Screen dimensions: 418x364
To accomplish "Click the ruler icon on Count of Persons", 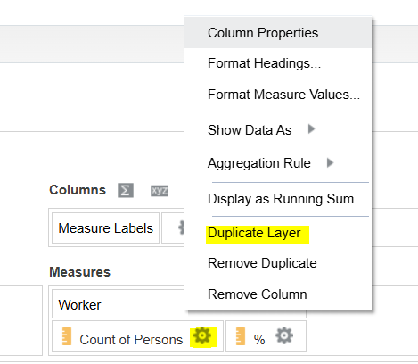I will [x=67, y=336].
